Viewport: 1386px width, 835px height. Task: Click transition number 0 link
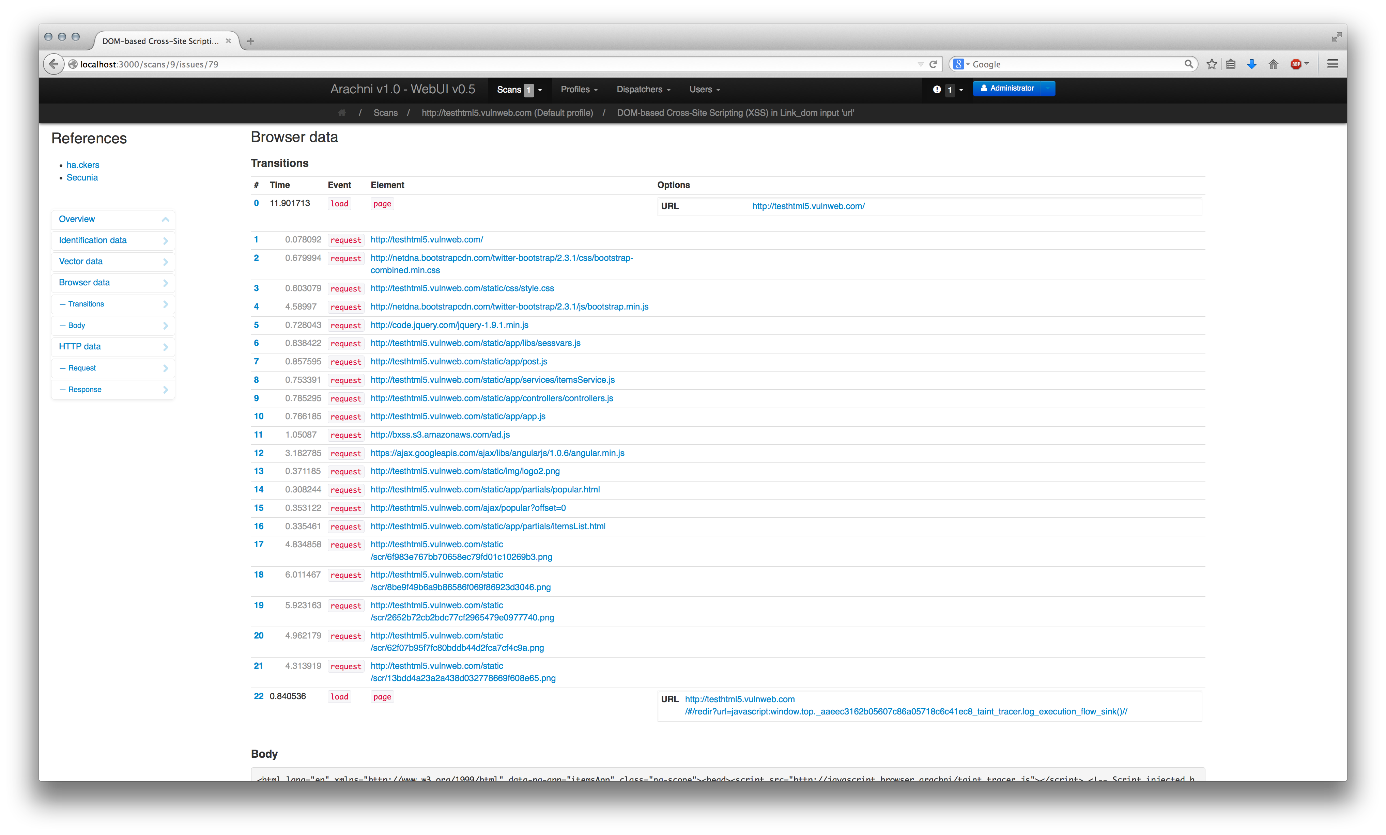click(257, 203)
